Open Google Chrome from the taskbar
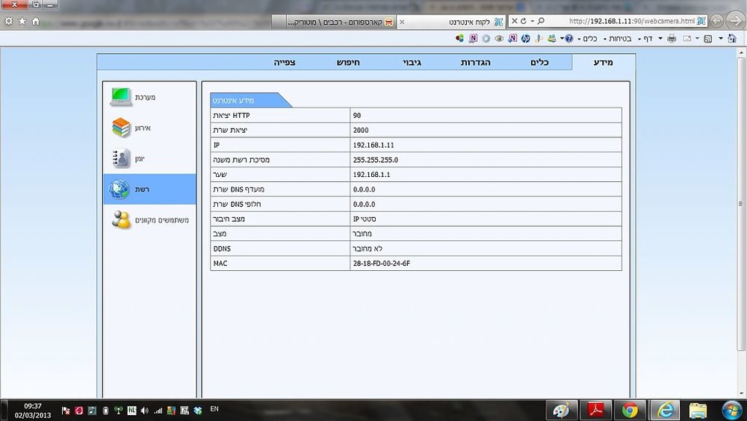This screenshot has height=421, width=747. (630, 410)
